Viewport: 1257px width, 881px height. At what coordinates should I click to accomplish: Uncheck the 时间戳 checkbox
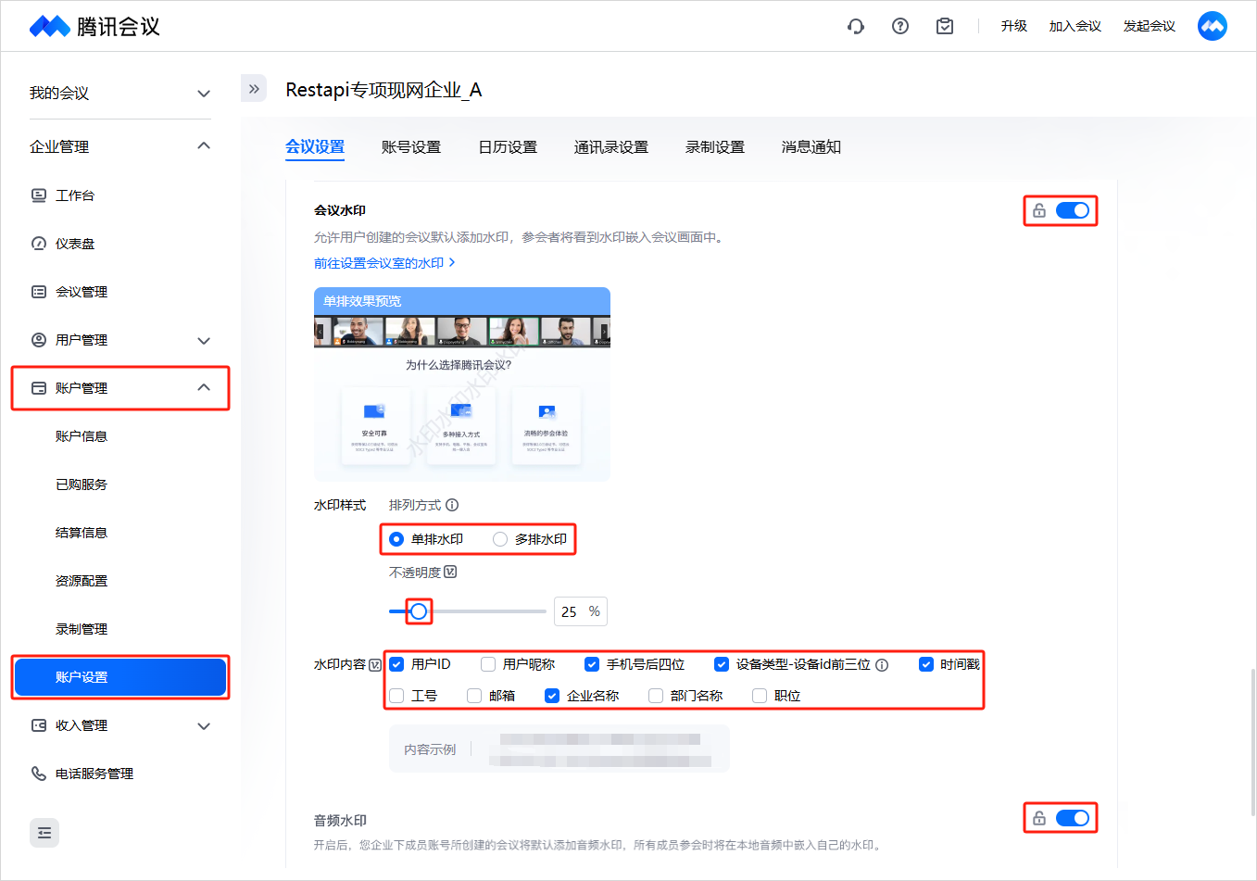(925, 664)
